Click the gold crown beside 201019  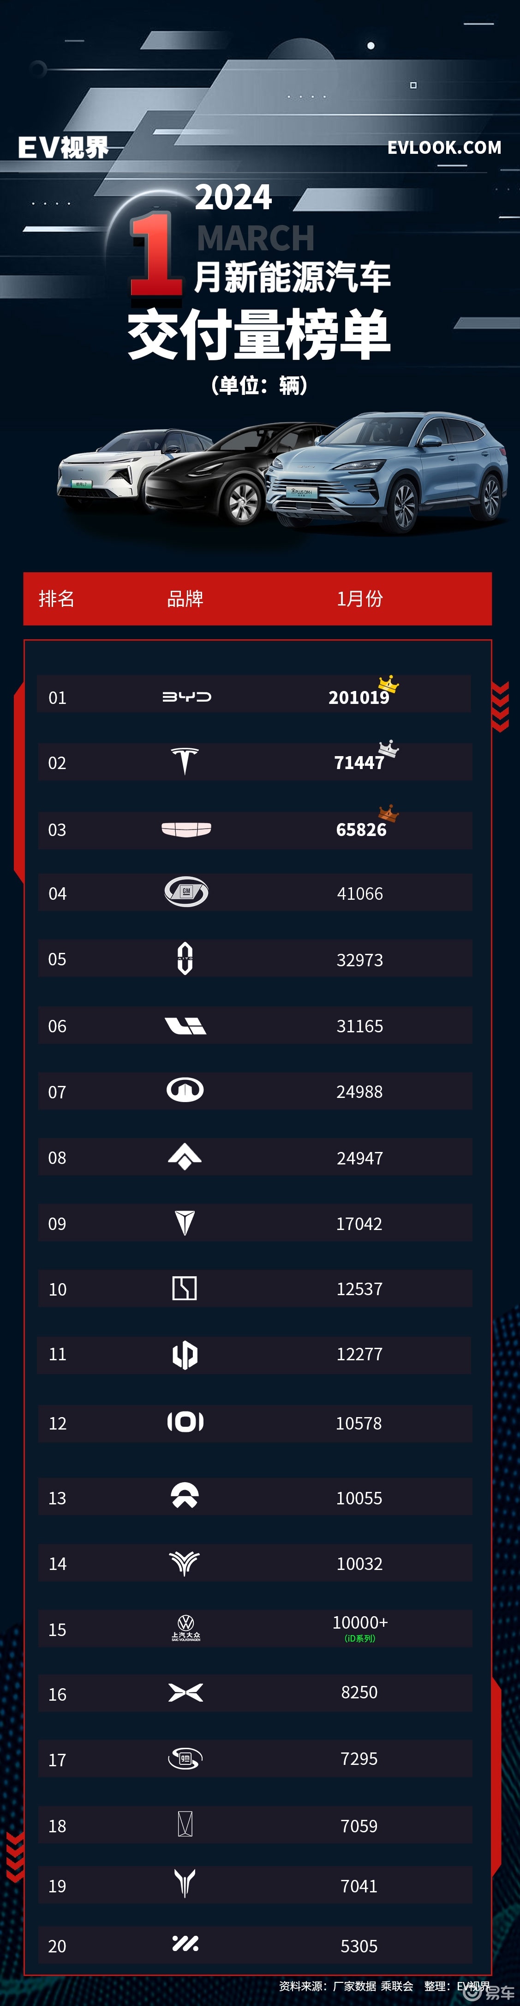(388, 684)
